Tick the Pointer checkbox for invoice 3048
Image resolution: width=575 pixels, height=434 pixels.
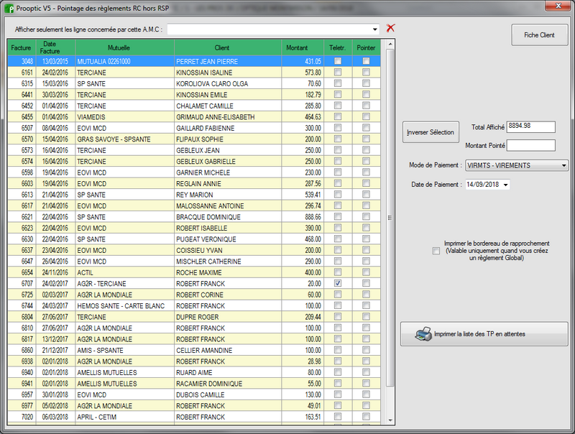tap(366, 61)
